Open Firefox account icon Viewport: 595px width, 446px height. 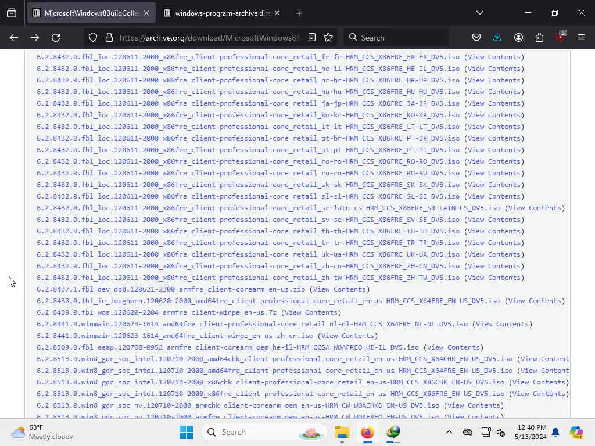[x=518, y=38]
